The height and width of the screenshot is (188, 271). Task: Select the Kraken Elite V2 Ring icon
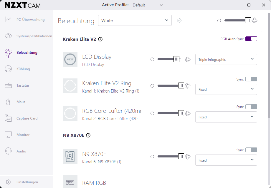click(x=70, y=86)
